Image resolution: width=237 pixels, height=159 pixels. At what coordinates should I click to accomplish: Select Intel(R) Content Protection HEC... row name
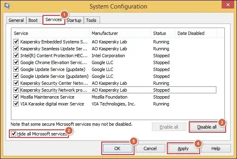click(54, 56)
